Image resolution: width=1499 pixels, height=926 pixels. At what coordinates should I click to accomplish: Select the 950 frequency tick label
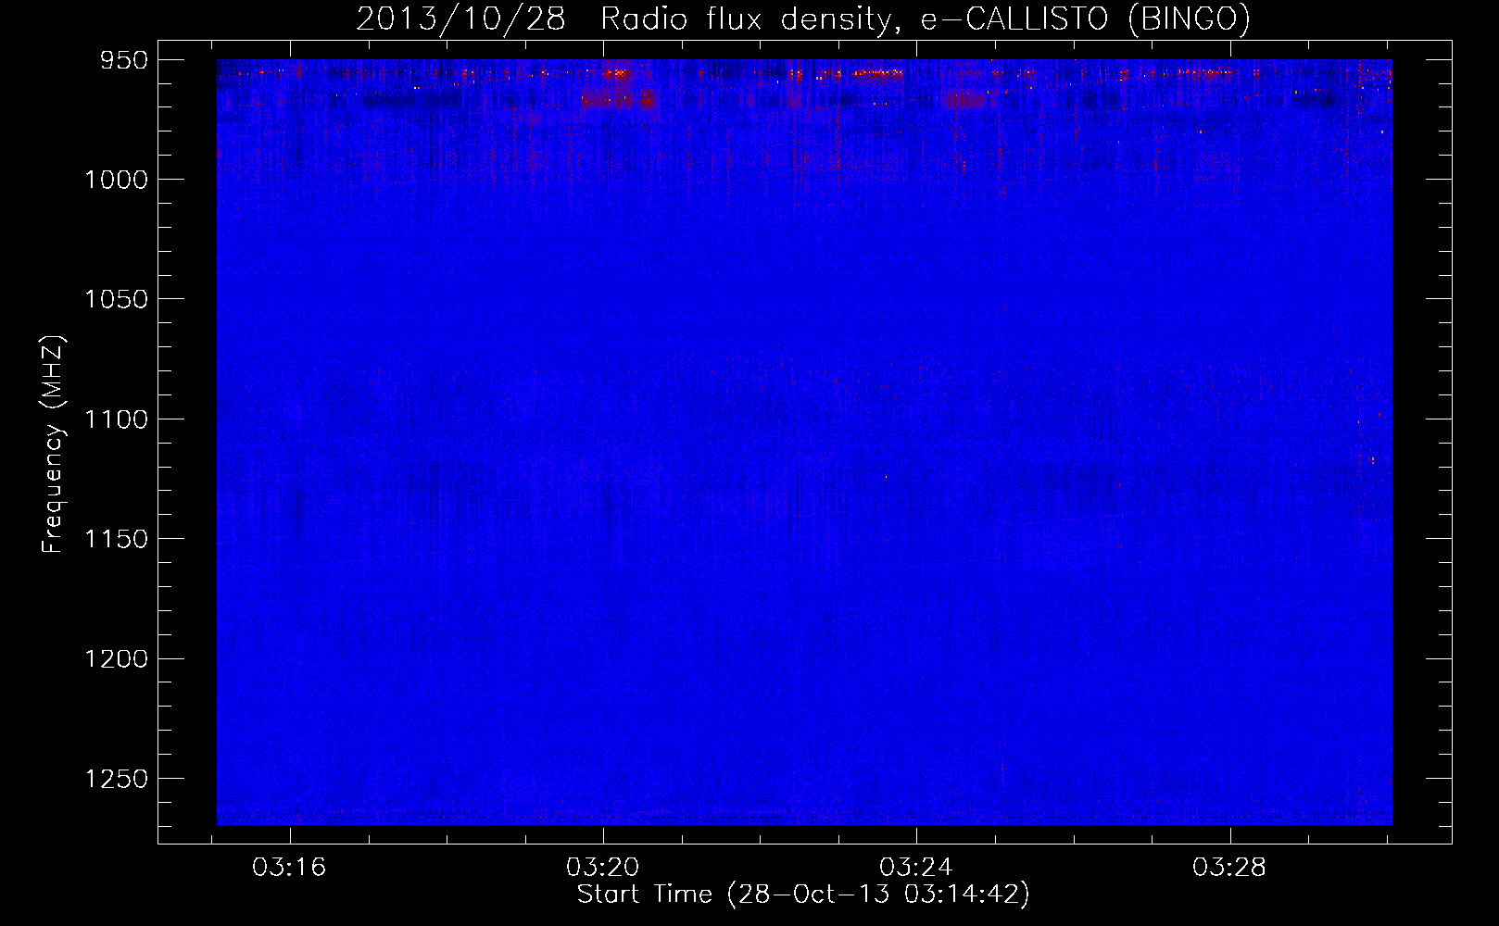(124, 60)
